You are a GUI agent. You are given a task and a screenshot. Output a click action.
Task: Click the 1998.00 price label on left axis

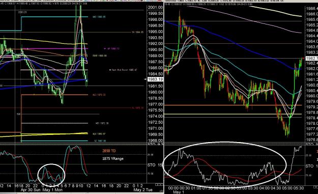pyautogui.click(x=155, y=19)
